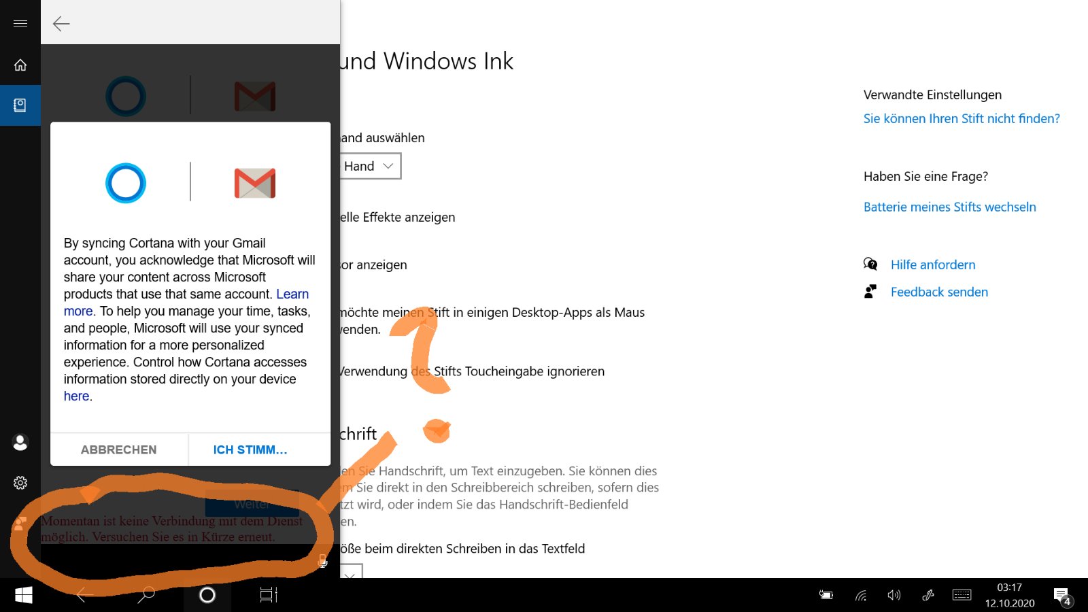This screenshot has height=612, width=1088.
Task: Open the Cortana hamburger menu
Action: click(20, 23)
